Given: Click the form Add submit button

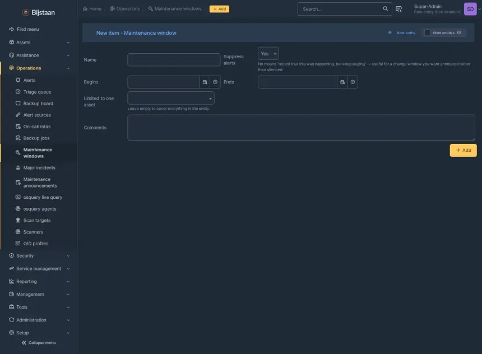Looking at the screenshot, I should [464, 150].
